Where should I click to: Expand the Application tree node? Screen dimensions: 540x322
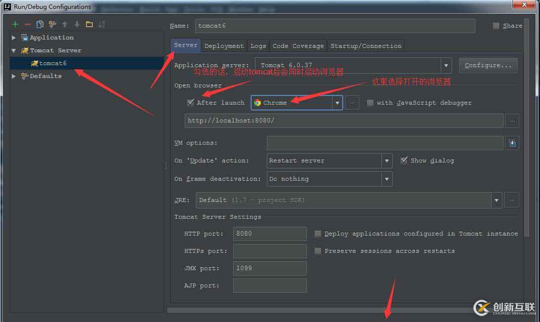coord(14,38)
